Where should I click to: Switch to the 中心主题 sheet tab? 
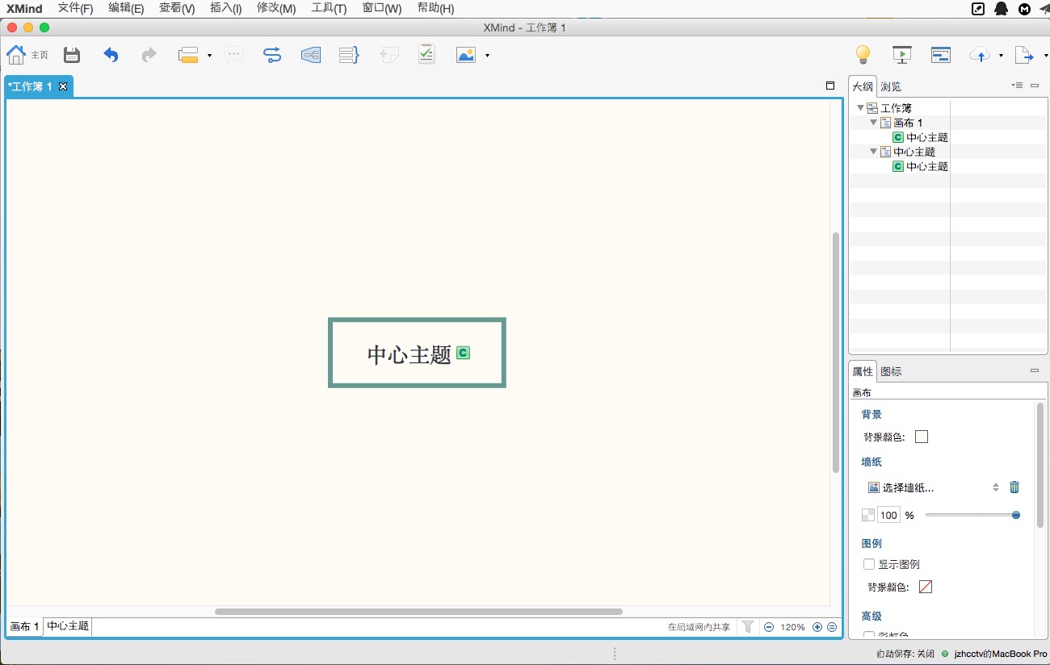(68, 626)
